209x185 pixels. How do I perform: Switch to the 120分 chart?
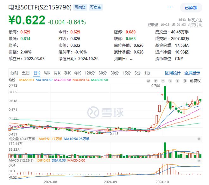click(90, 73)
